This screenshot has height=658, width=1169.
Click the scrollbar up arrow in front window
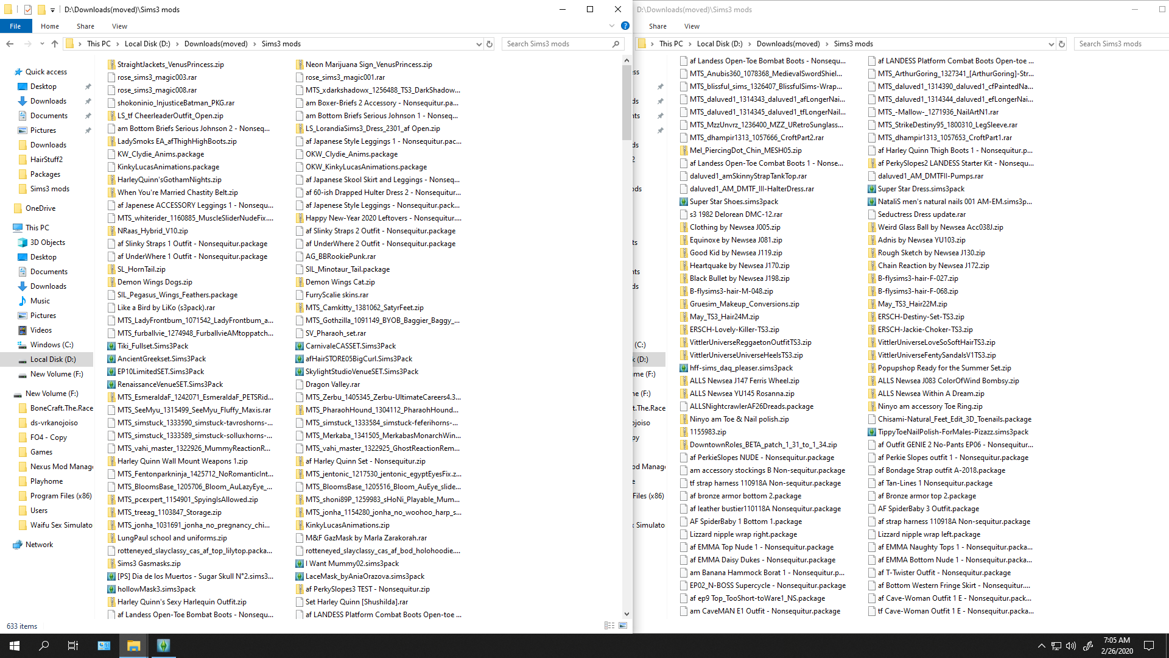(627, 60)
